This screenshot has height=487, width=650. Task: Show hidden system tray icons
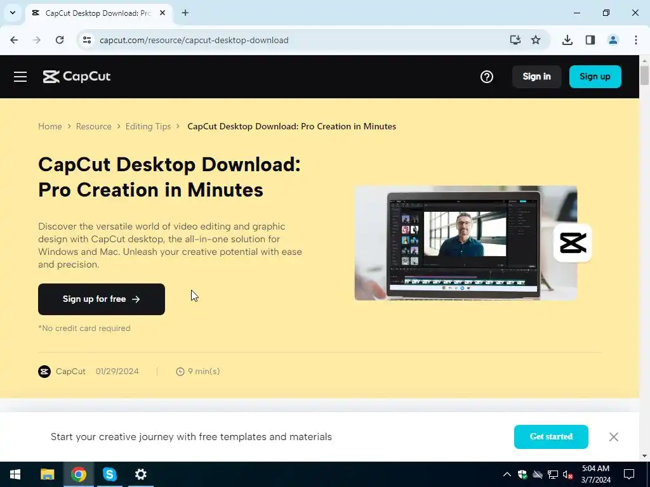(507, 474)
